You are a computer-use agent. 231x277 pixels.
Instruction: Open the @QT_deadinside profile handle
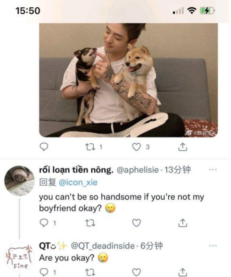pyautogui.click(x=103, y=246)
